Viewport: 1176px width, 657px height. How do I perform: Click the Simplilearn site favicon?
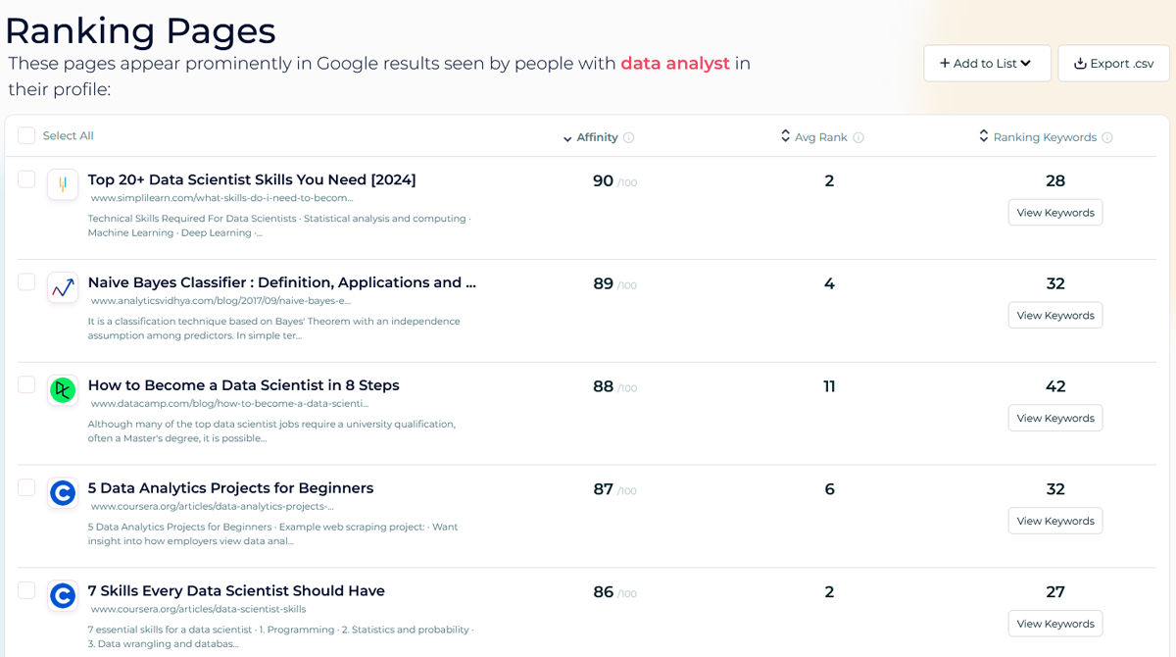[63, 184]
